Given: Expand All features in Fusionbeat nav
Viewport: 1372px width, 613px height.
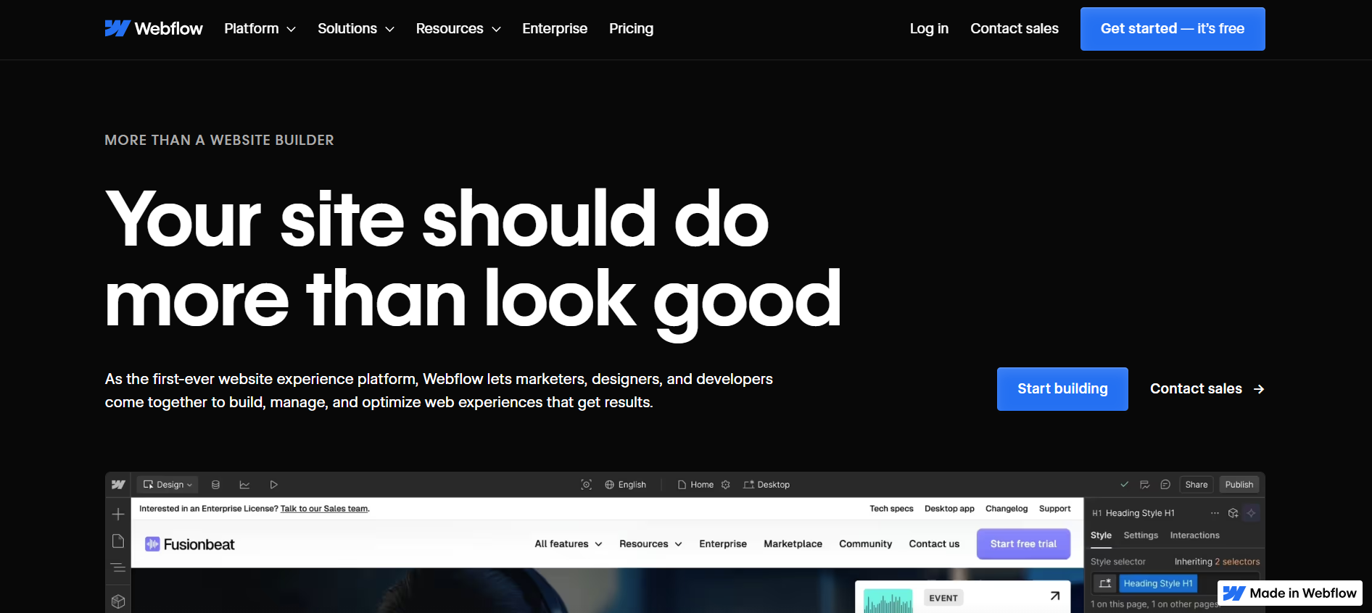Looking at the screenshot, I should click(x=569, y=544).
